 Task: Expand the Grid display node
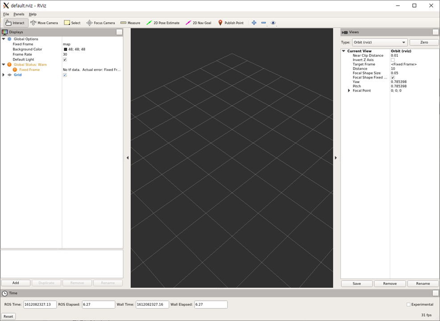point(4,75)
